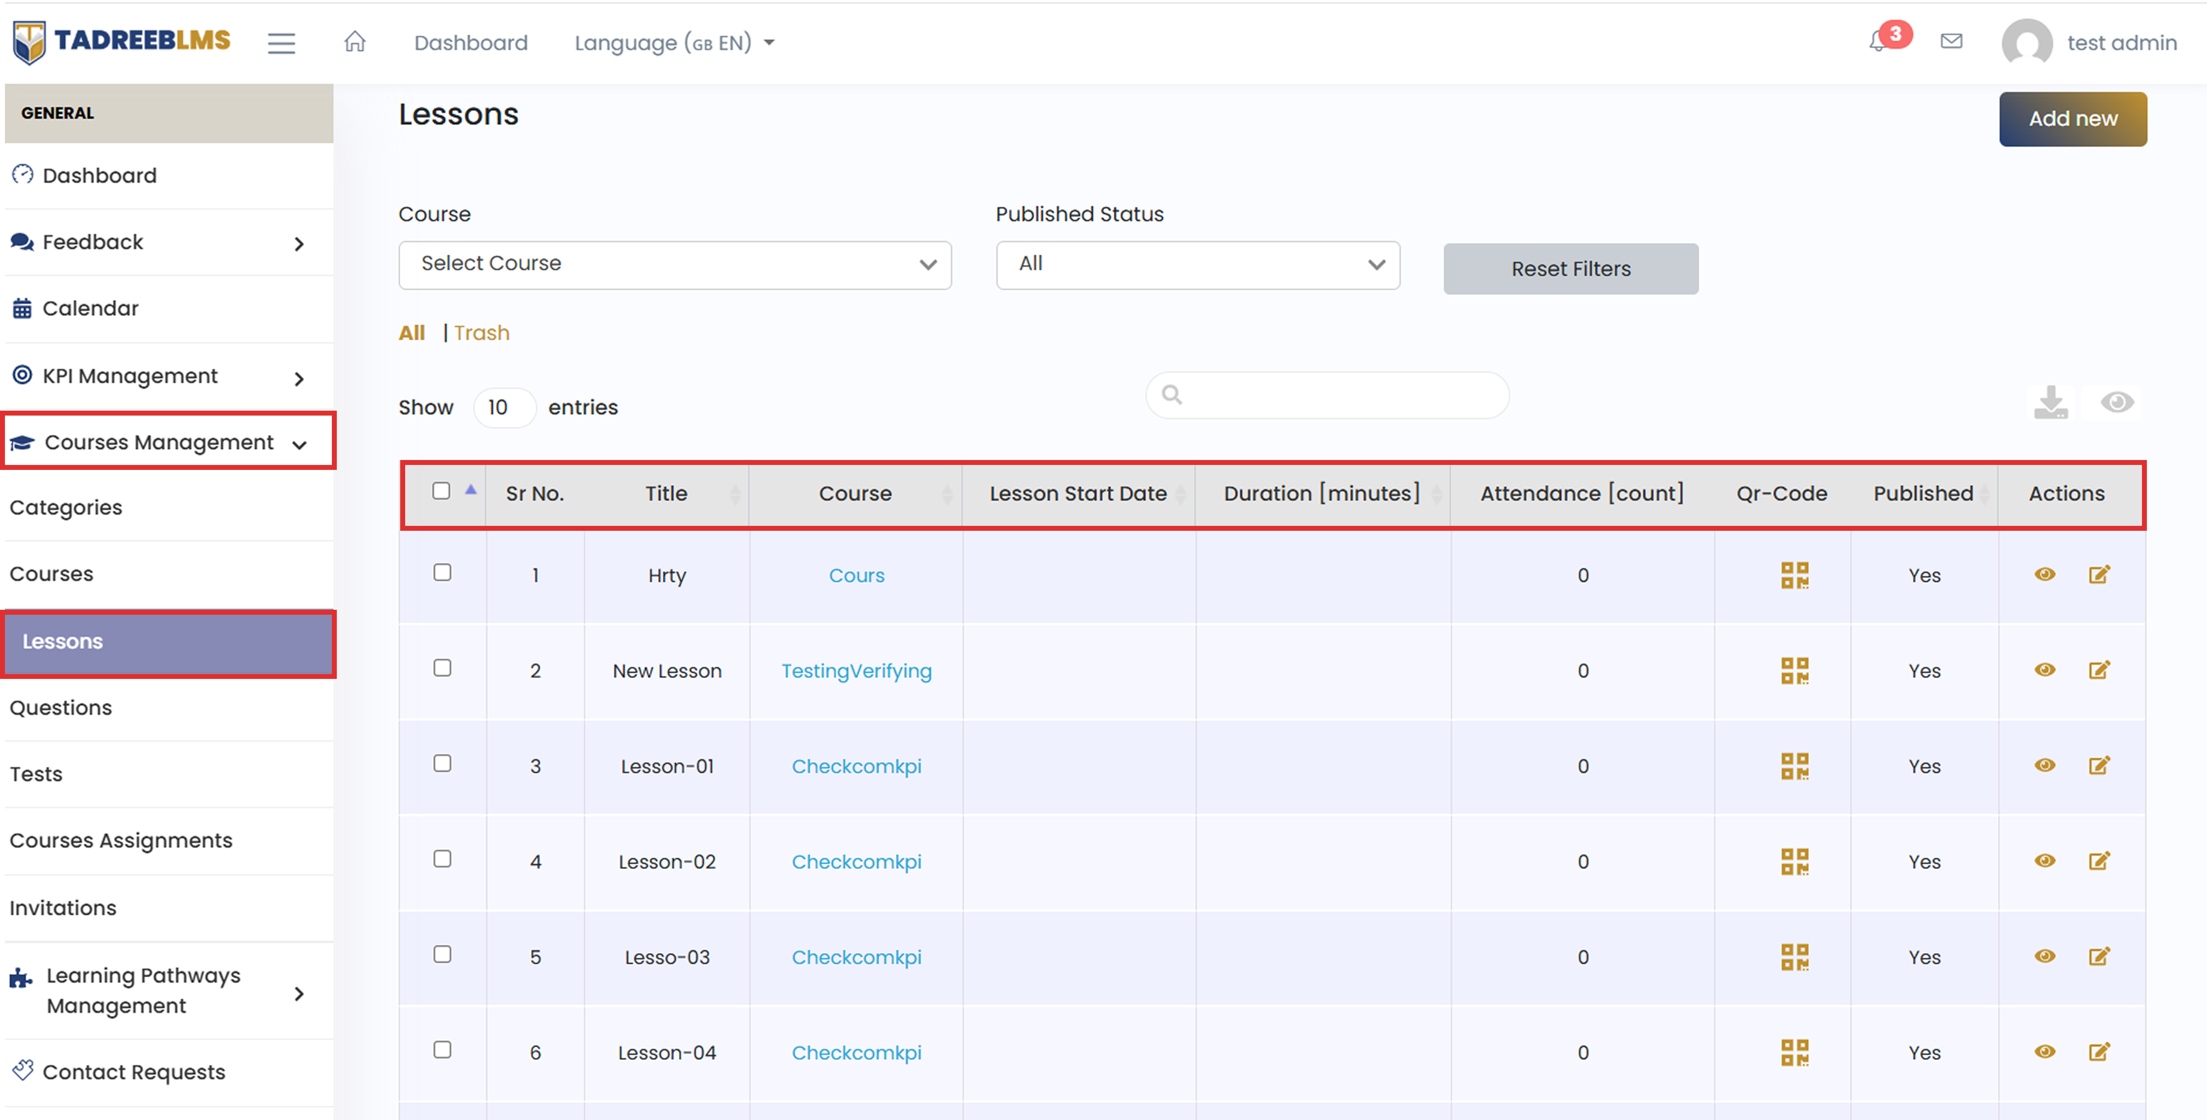Click the search magnifier icon
The width and height of the screenshot is (2207, 1120).
pyautogui.click(x=1171, y=395)
